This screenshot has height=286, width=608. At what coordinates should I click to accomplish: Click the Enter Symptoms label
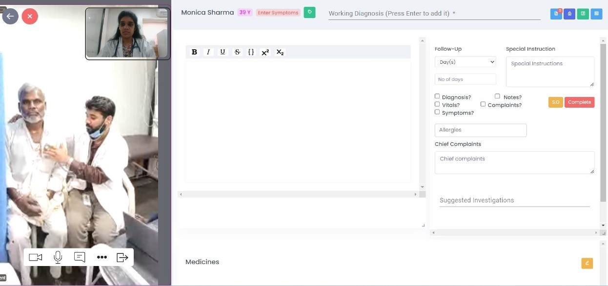(x=278, y=13)
